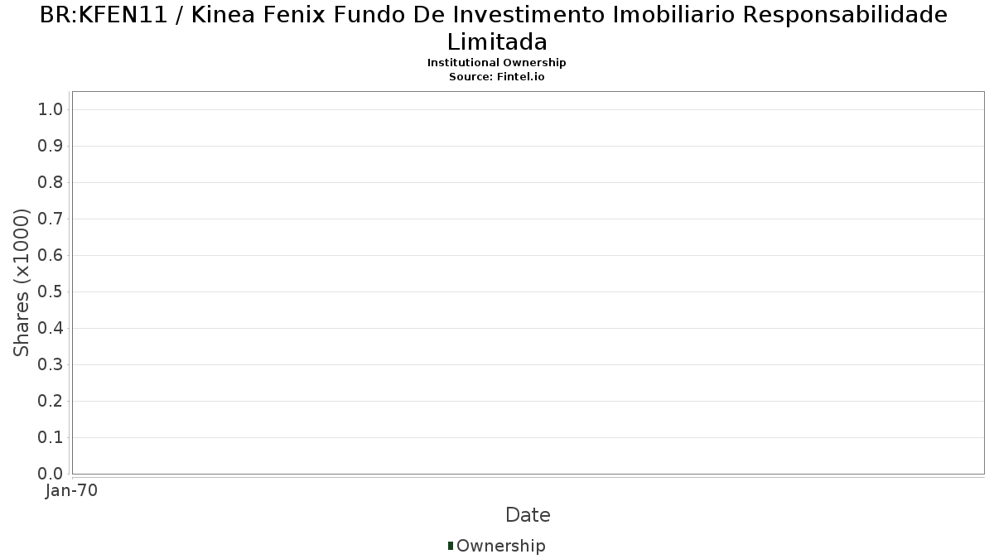The image size is (994, 559).
Task: Click the word Limitada in title
Action: [497, 41]
